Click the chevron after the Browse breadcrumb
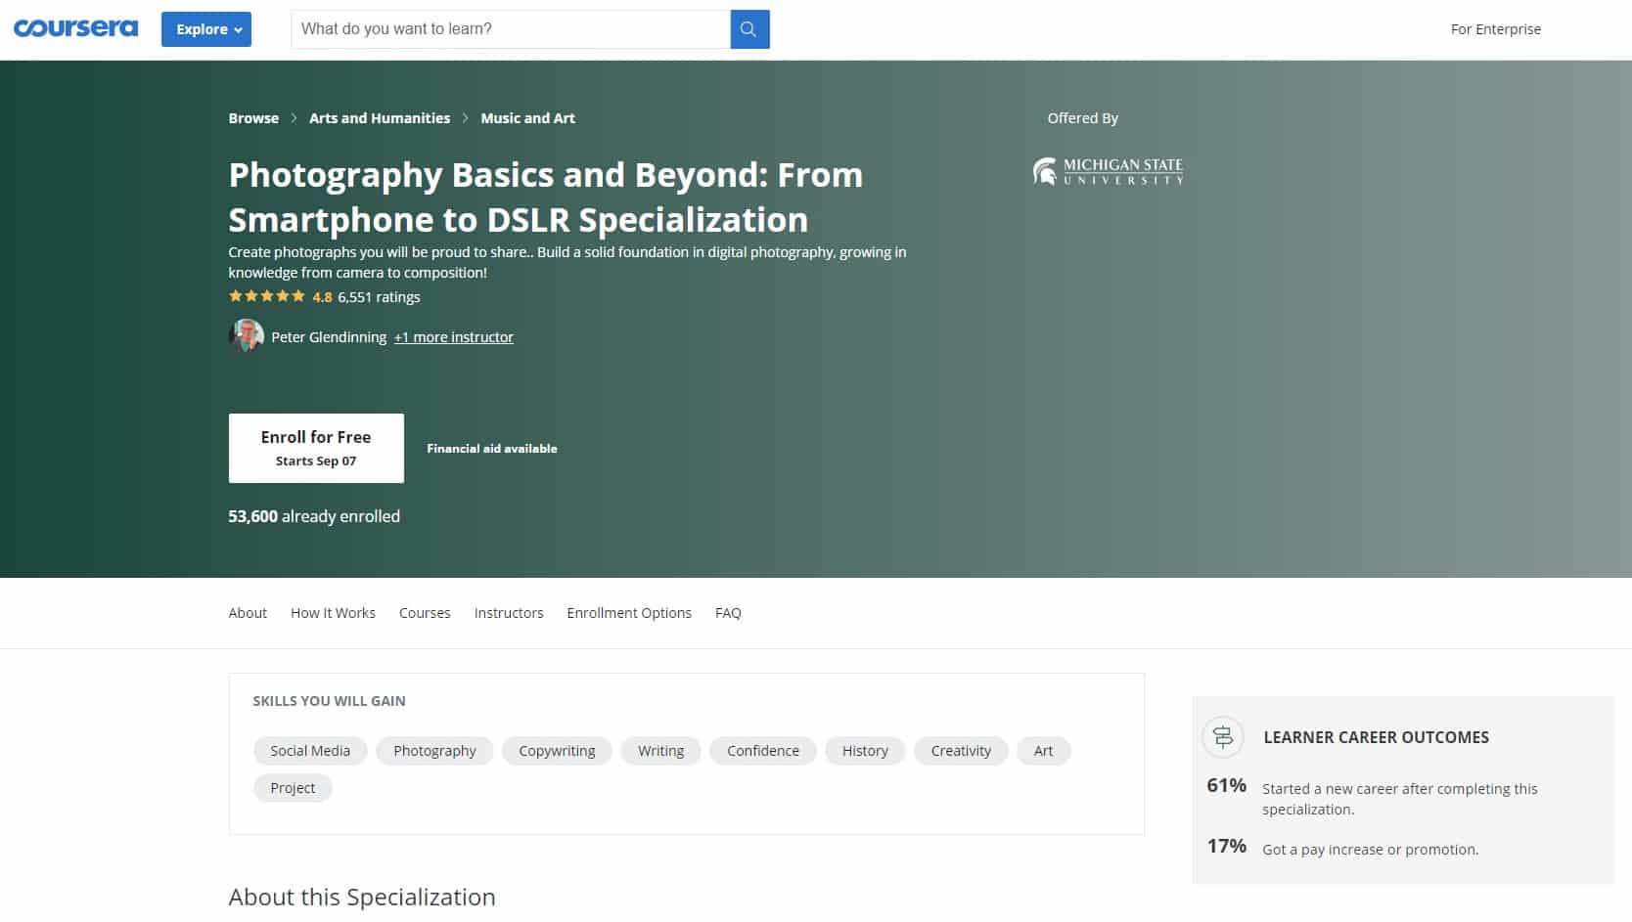 (294, 118)
